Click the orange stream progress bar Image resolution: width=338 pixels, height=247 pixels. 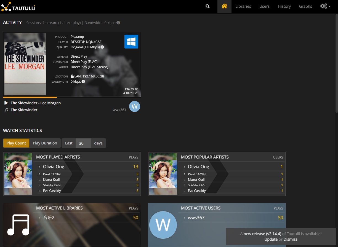click(x=30, y=97)
